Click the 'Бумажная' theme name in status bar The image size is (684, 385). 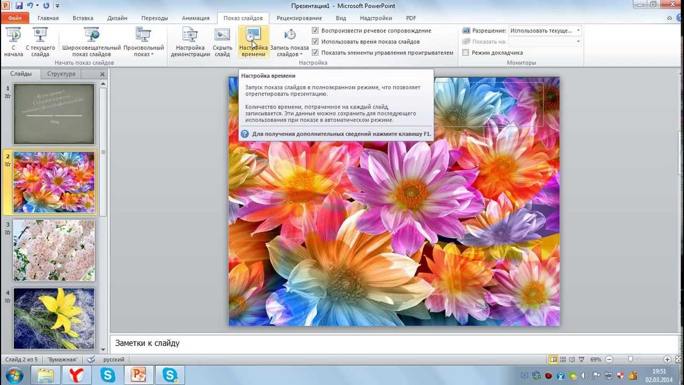pyautogui.click(x=63, y=360)
